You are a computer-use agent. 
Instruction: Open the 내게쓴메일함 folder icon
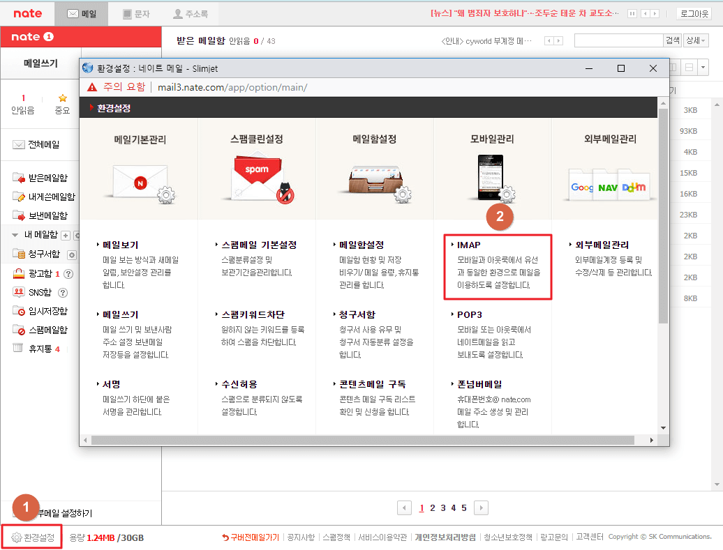pyautogui.click(x=18, y=197)
